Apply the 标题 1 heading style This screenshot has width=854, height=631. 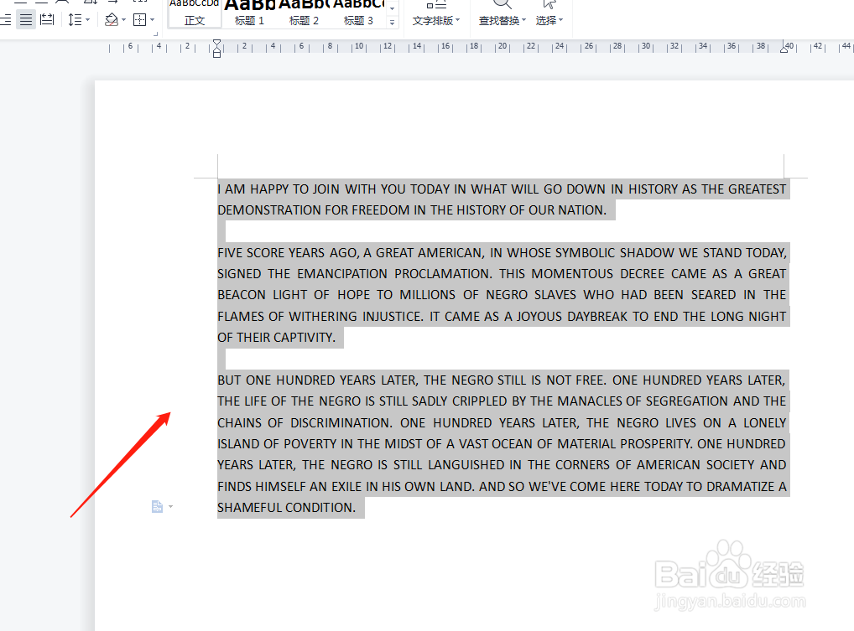249,13
